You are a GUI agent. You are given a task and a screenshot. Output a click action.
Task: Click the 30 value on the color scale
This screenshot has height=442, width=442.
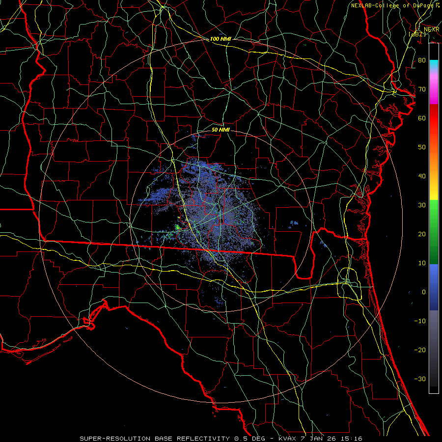pyautogui.click(x=422, y=205)
